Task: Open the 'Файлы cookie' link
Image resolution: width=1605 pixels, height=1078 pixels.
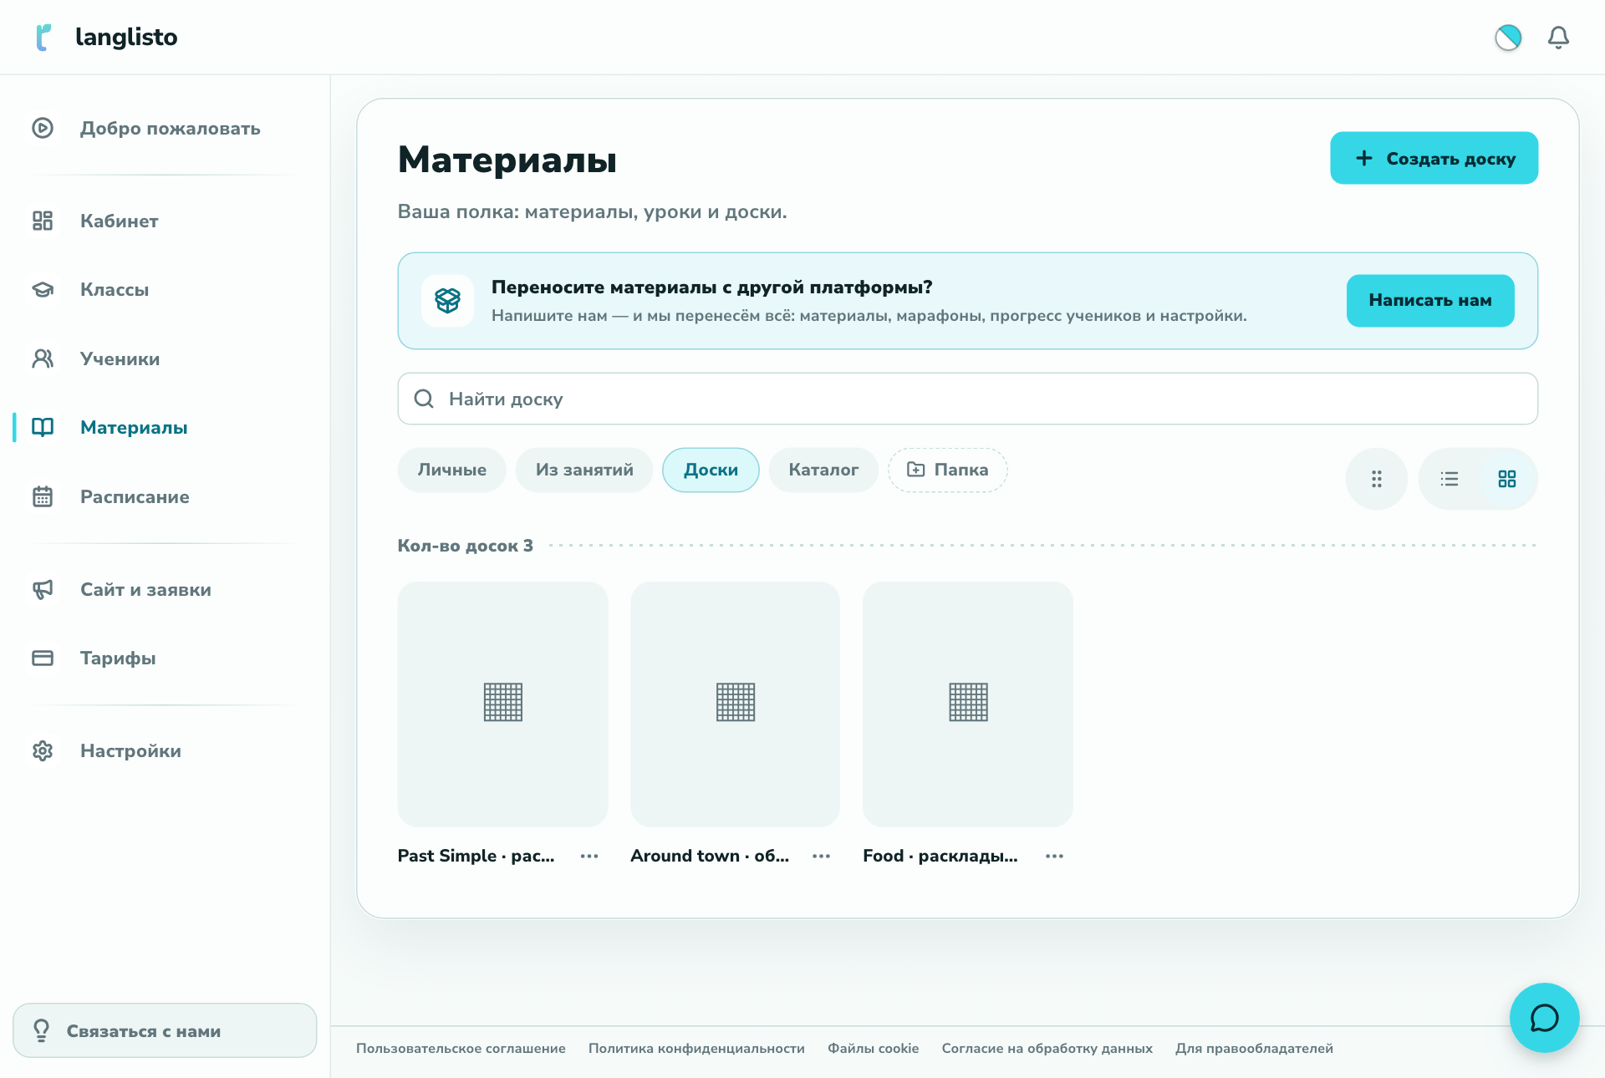Action: pyautogui.click(x=873, y=1048)
